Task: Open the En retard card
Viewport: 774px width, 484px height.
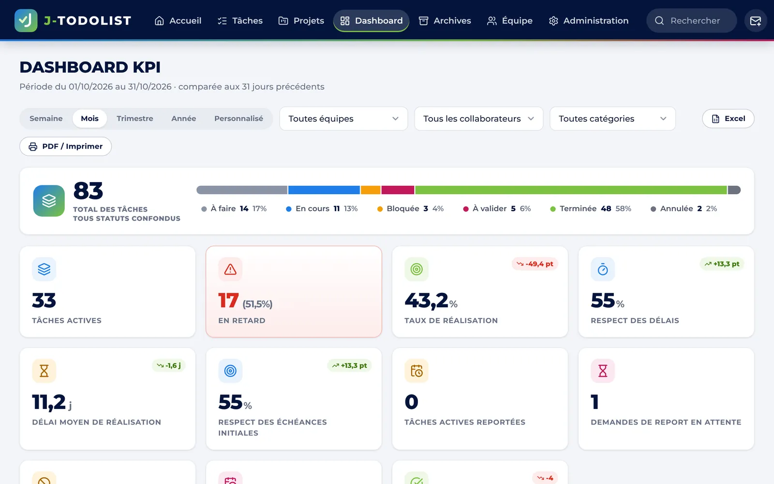Action: [x=294, y=291]
